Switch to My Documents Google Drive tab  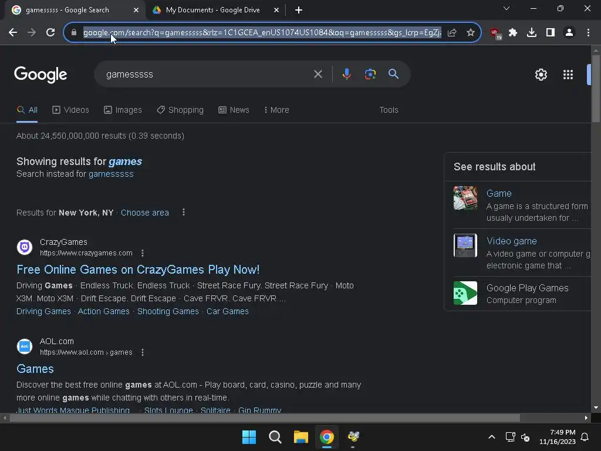click(212, 10)
